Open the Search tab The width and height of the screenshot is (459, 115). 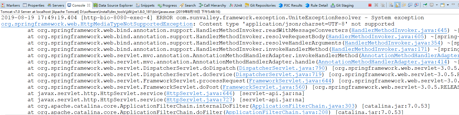coord(188,5)
